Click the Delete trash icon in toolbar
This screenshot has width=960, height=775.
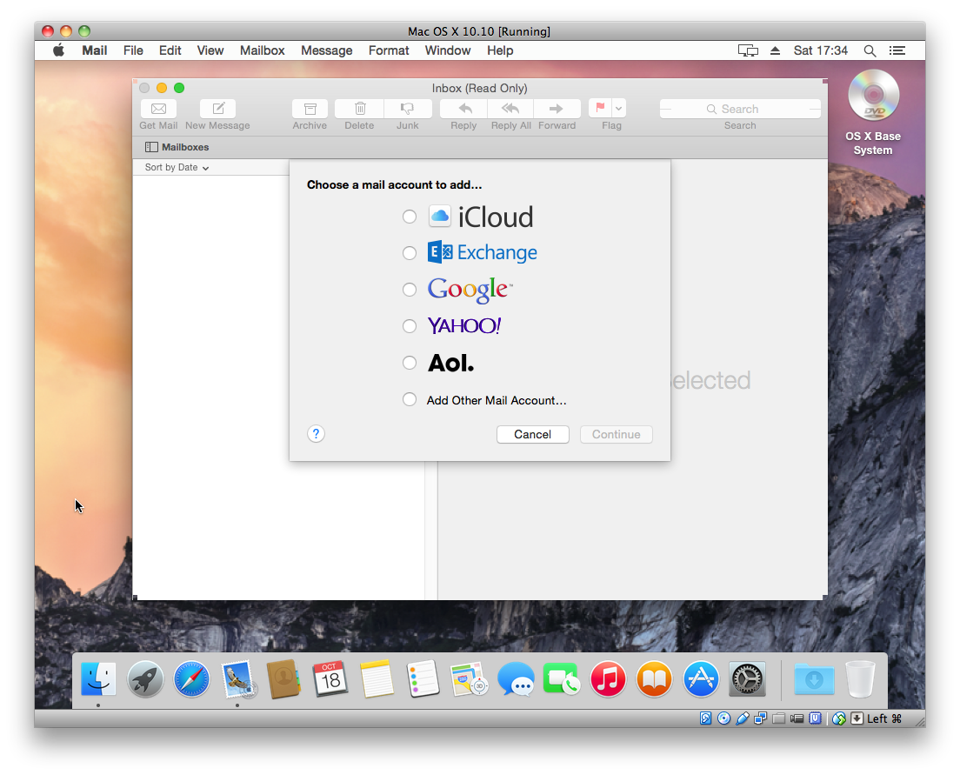point(359,109)
